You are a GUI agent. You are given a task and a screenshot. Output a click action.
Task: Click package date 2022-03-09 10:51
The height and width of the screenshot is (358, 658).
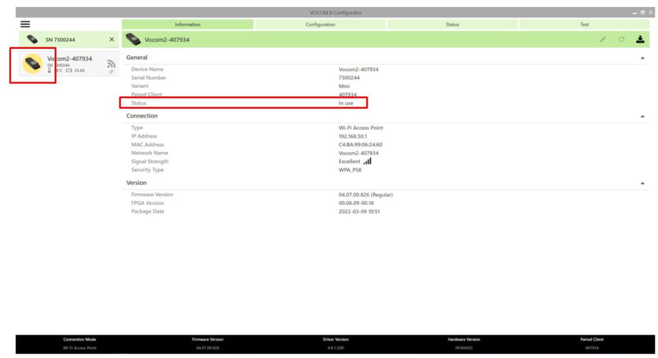pyautogui.click(x=359, y=211)
